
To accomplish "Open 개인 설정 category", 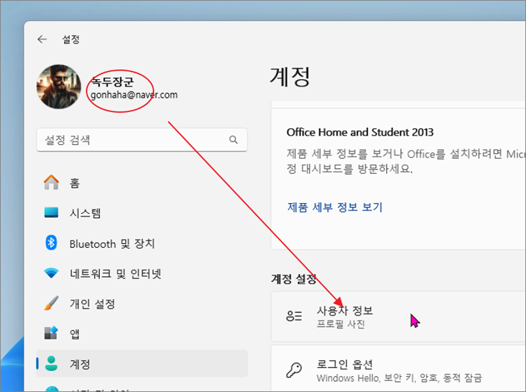I will click(x=142, y=303).
